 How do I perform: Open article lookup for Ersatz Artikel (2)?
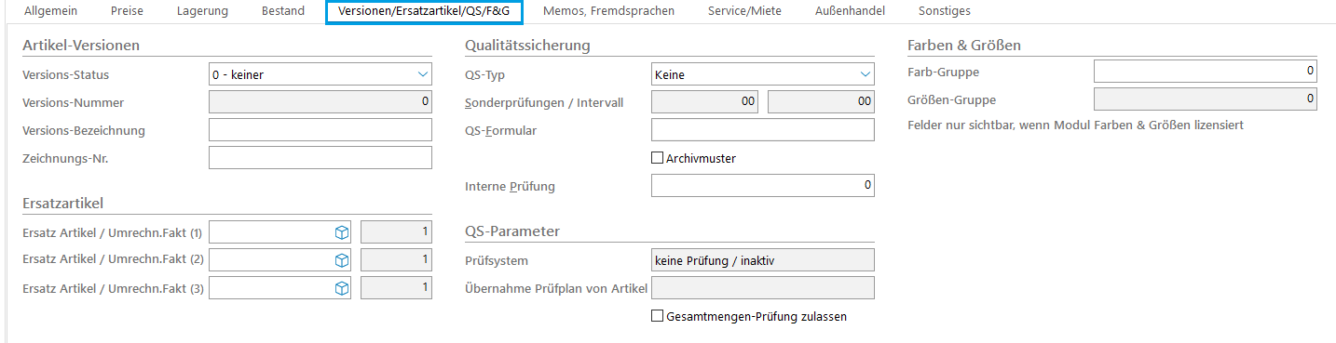pyautogui.click(x=342, y=260)
